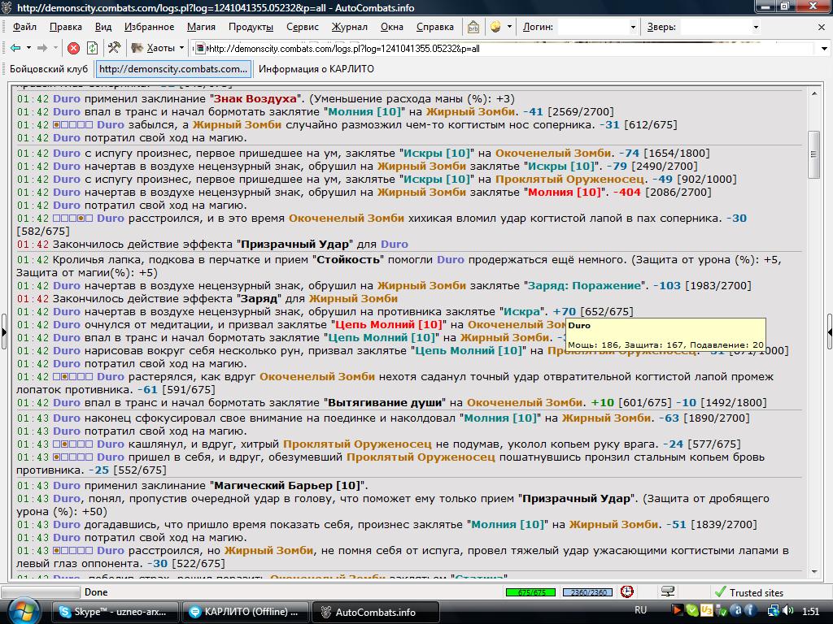Click the yellow smiley ball icon
833x624 pixels.
[495, 27]
